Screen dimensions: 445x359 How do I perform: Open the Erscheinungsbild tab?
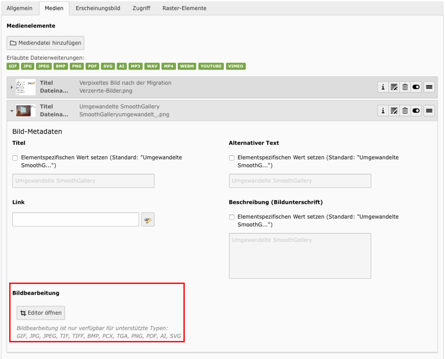pos(98,8)
